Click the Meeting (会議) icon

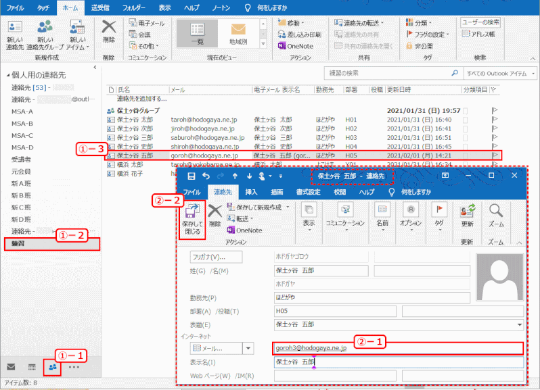point(133,34)
